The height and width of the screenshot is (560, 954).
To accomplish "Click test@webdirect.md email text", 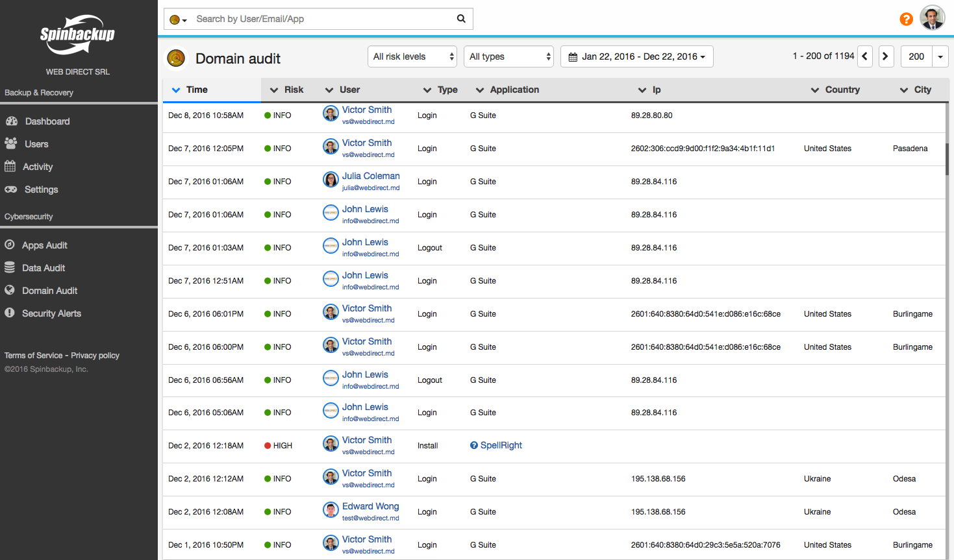I will pos(370,518).
